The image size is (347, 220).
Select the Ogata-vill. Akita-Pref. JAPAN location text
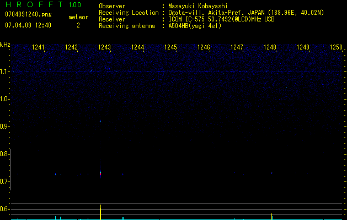(x=246, y=13)
